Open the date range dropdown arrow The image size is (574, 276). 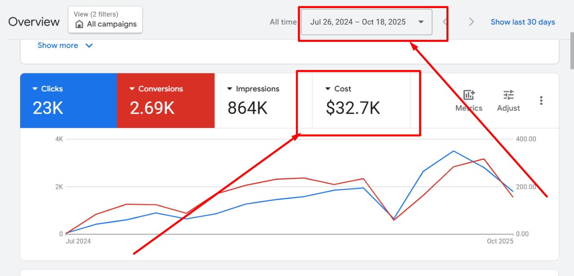tap(421, 22)
